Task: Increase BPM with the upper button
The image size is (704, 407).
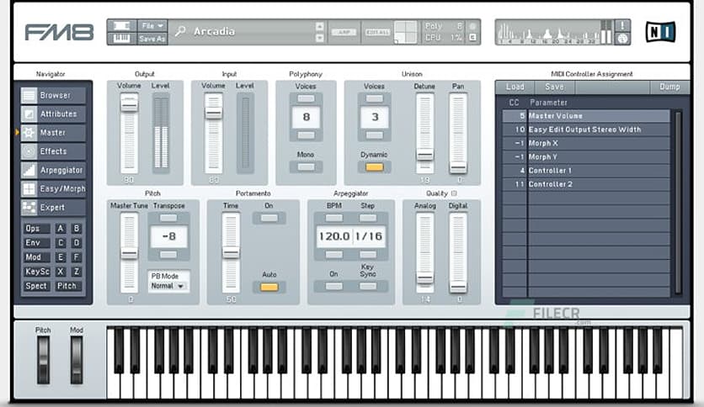Action: pos(334,218)
